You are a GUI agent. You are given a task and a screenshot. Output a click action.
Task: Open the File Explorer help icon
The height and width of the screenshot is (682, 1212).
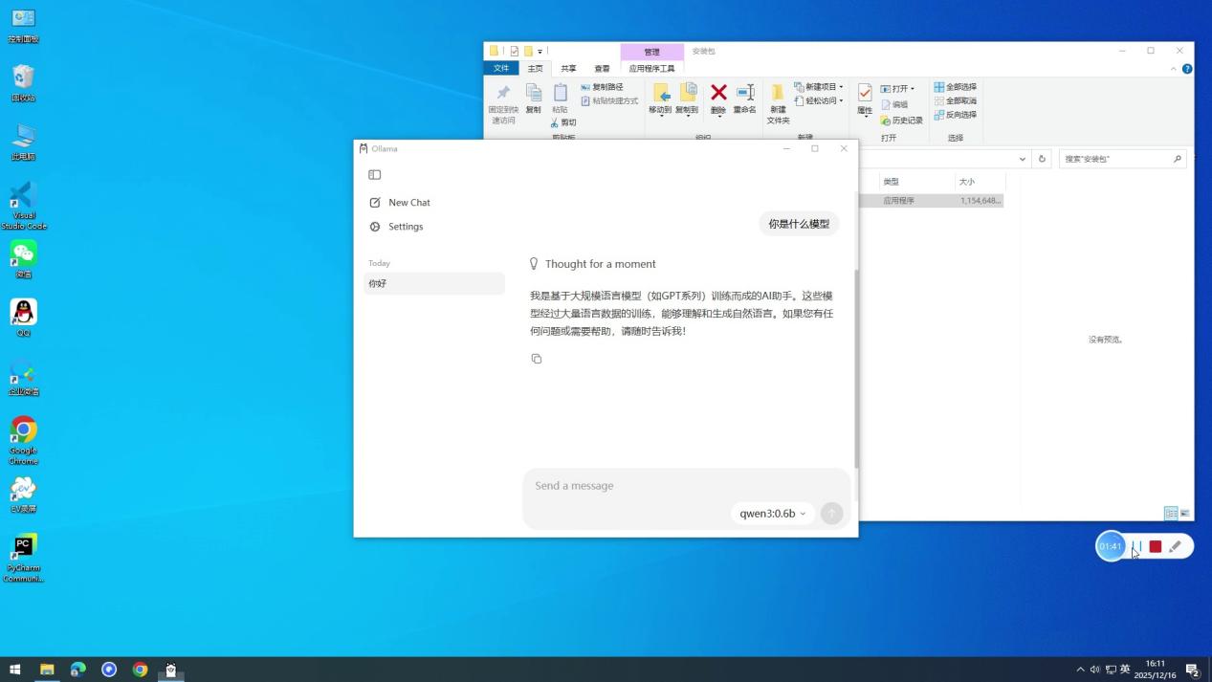(x=1187, y=69)
